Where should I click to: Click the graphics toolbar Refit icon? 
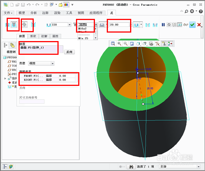pos(113,44)
